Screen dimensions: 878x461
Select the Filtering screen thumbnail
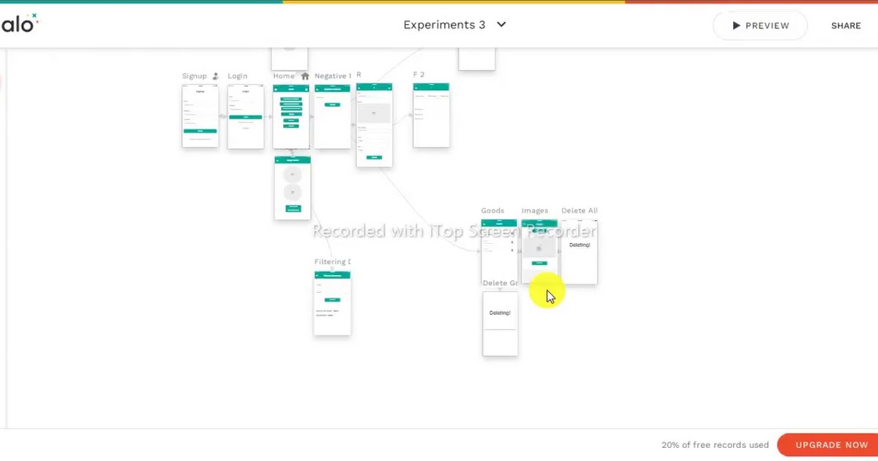(333, 303)
